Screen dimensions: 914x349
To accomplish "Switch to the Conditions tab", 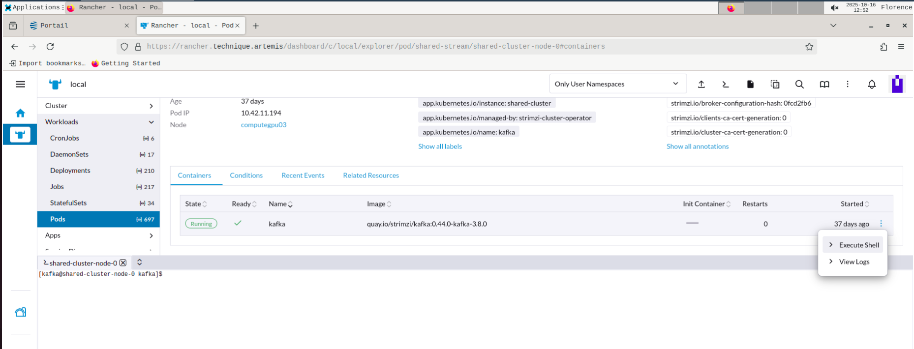I will tap(246, 175).
